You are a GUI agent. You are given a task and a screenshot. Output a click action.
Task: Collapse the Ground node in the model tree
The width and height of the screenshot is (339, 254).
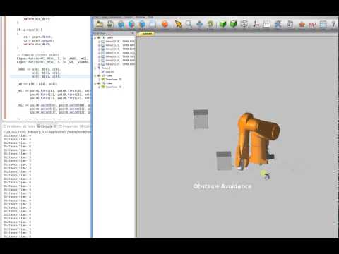[x=95, y=68]
